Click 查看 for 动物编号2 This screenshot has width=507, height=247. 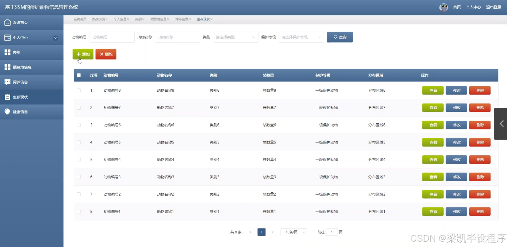click(433, 194)
